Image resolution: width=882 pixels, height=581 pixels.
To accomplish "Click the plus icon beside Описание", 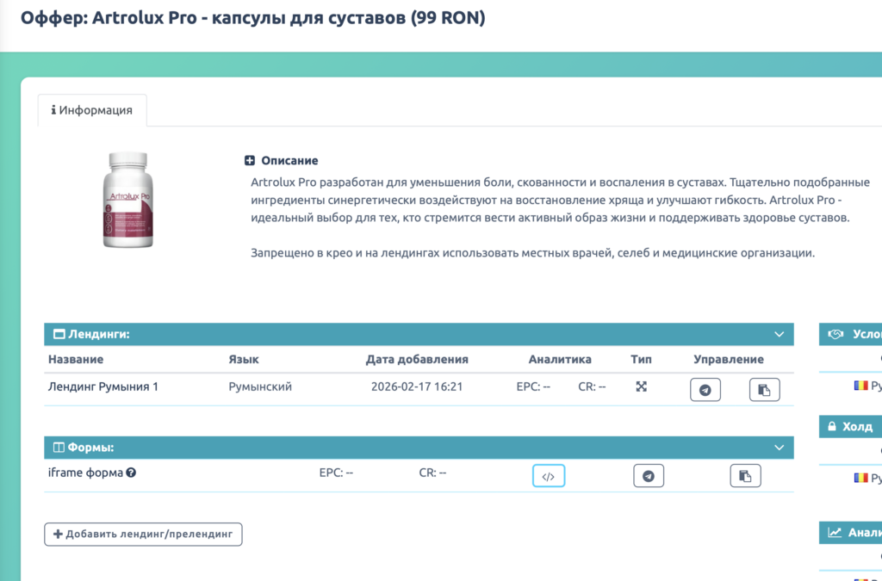I will click(250, 161).
